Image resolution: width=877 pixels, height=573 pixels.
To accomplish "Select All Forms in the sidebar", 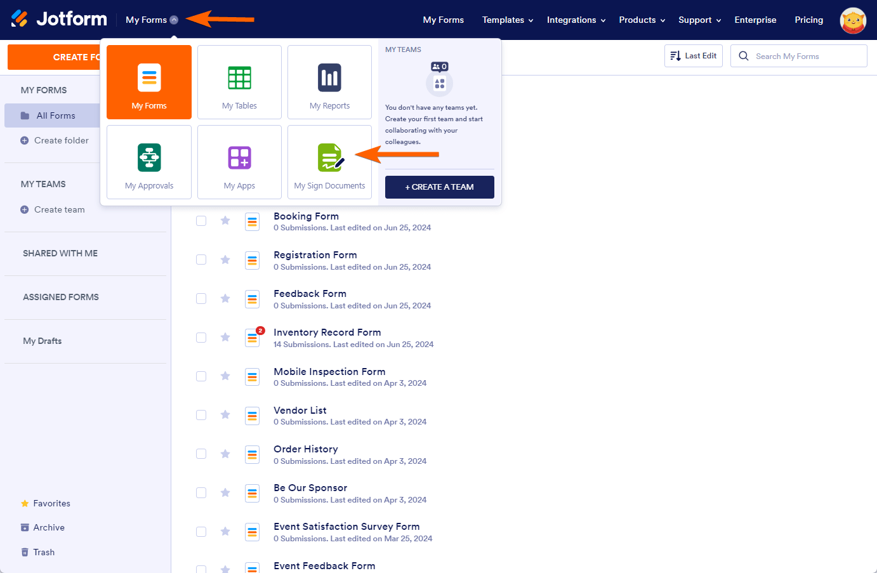I will tap(53, 115).
